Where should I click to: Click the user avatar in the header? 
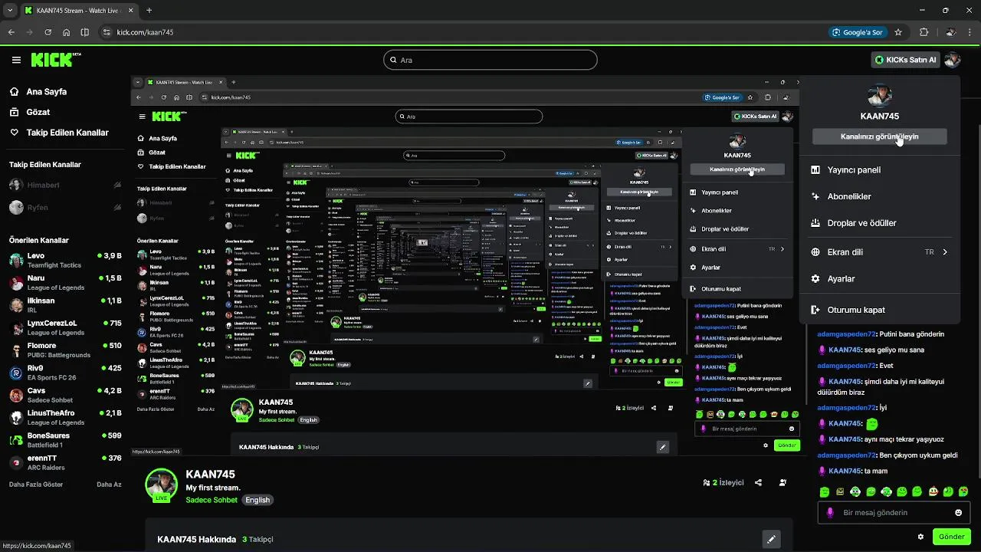click(x=952, y=60)
